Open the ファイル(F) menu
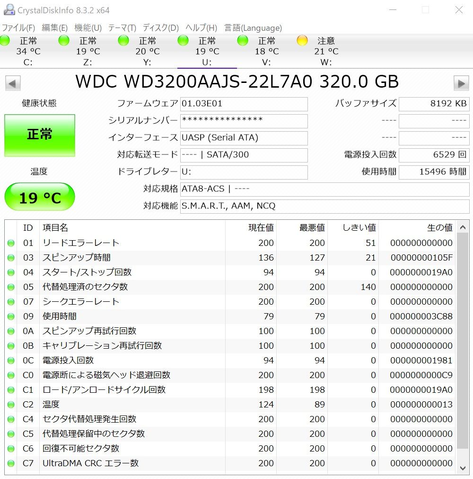The height and width of the screenshot is (479, 473). click(18, 28)
